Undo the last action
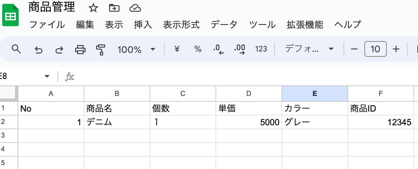The width and height of the screenshot is (418, 169). tap(39, 50)
